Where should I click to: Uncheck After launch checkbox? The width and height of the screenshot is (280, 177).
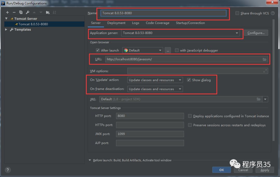pyautogui.click(x=98, y=50)
